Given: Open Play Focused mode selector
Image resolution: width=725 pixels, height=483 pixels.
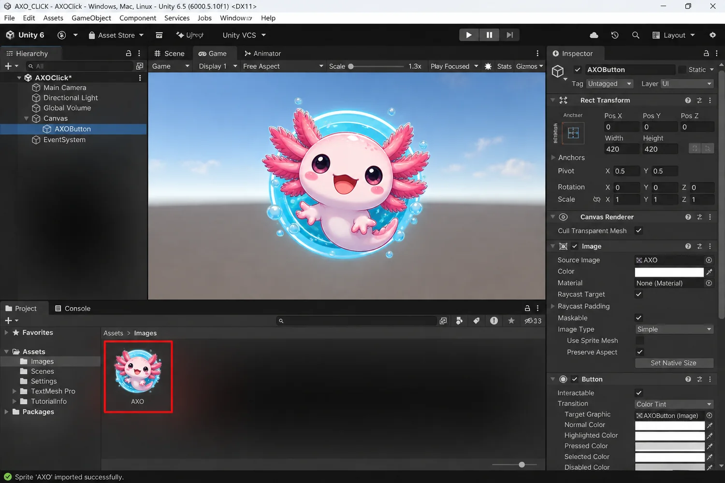Looking at the screenshot, I should [454, 66].
